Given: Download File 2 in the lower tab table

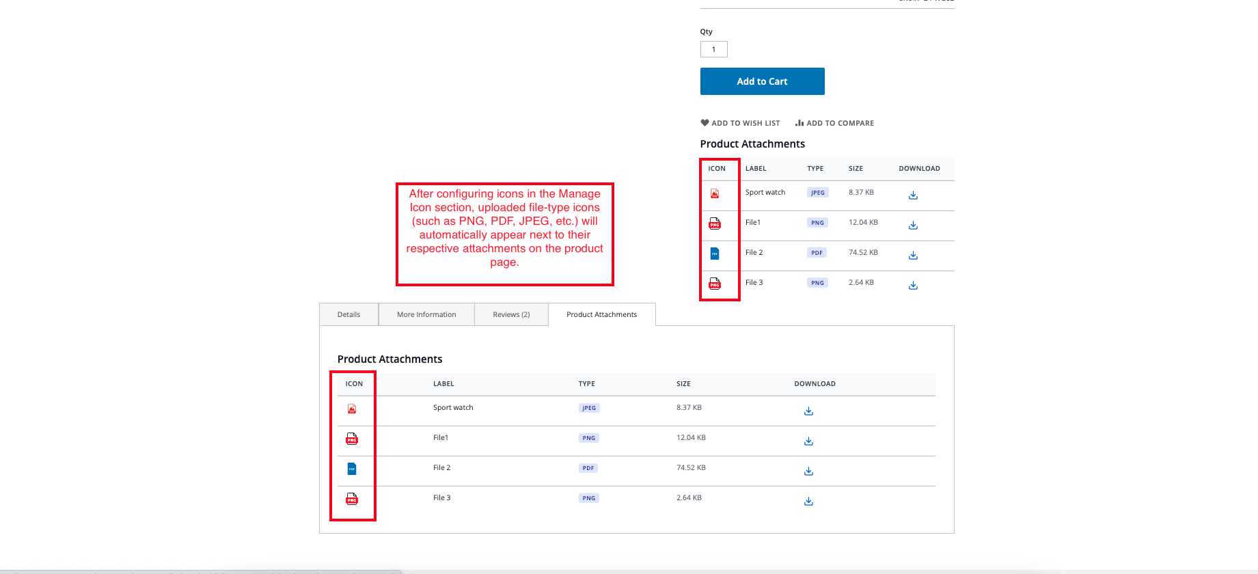Looking at the screenshot, I should tap(808, 471).
